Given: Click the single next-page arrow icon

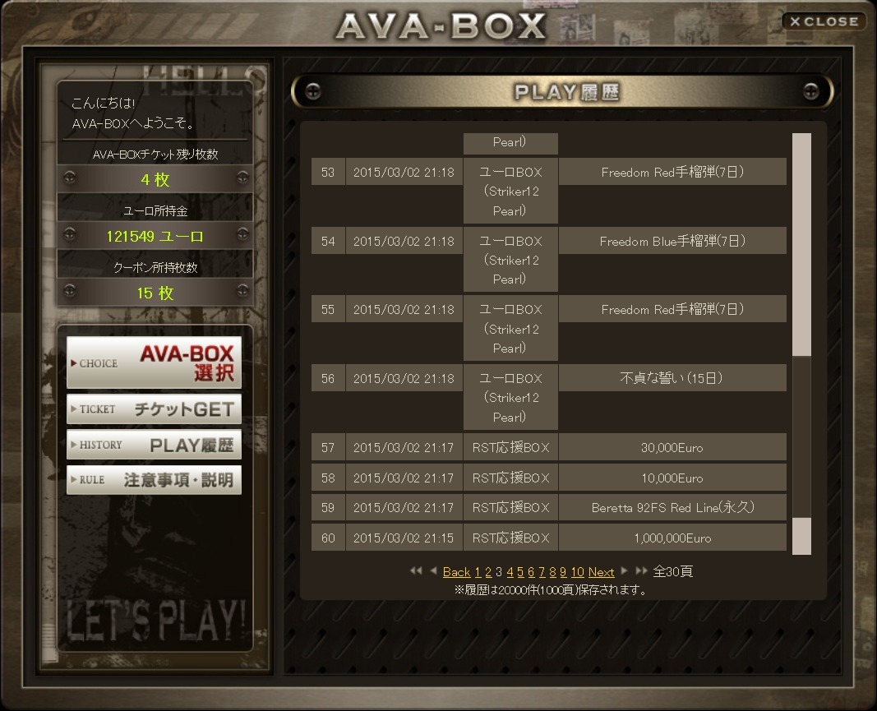Looking at the screenshot, I should [x=624, y=570].
